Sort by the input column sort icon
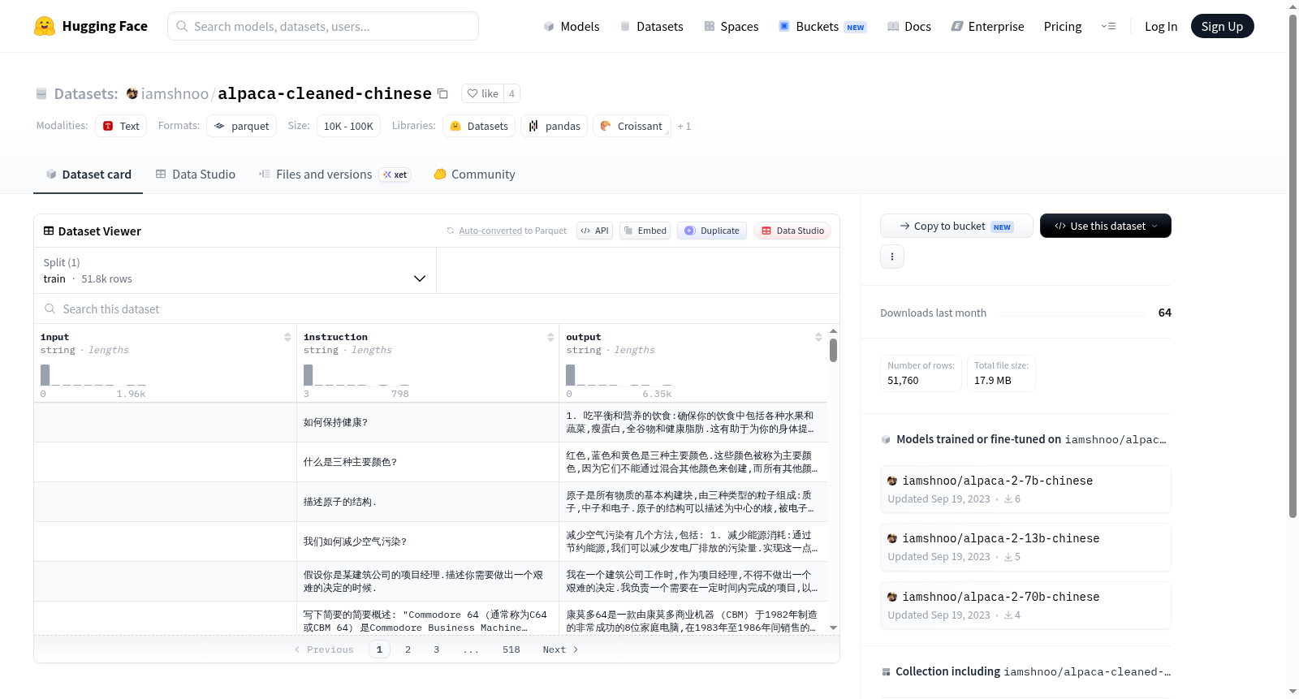The width and height of the screenshot is (1299, 699). tap(287, 337)
